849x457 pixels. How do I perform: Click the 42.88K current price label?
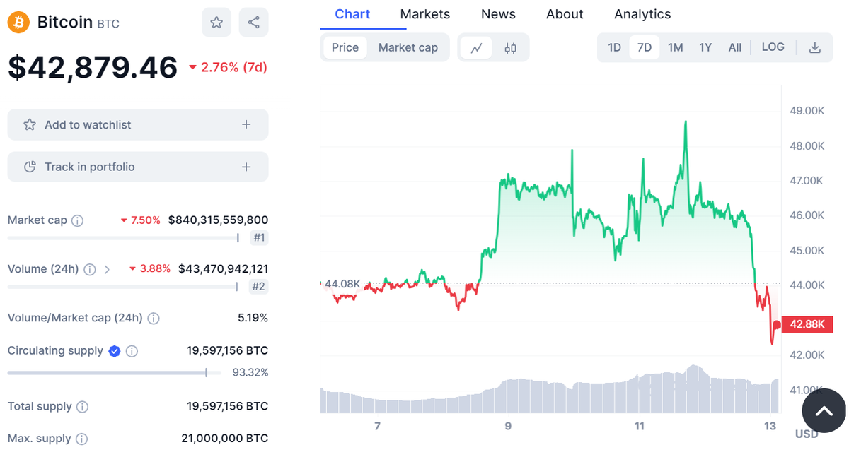pyautogui.click(x=807, y=324)
